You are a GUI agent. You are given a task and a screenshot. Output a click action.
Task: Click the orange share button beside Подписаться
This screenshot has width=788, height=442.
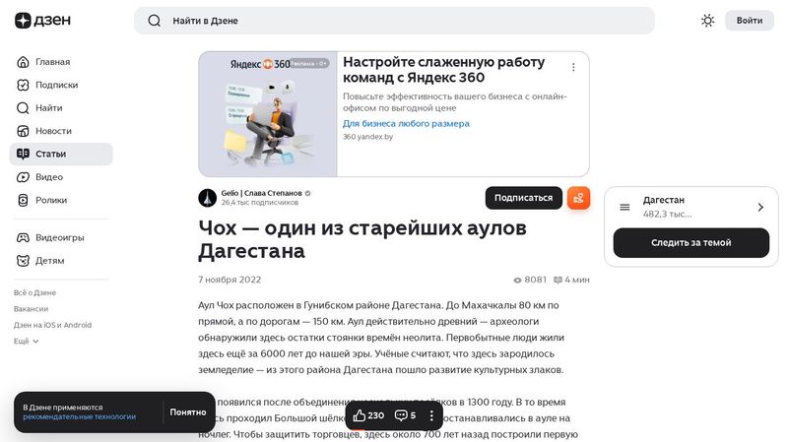(578, 198)
